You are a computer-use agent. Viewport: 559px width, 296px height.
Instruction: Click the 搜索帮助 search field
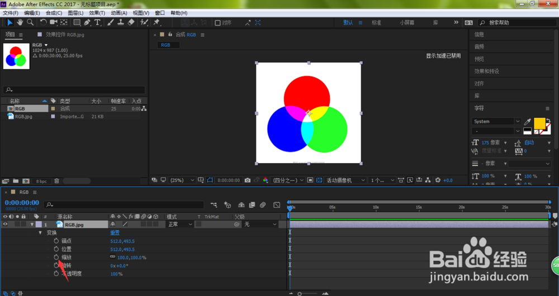tap(517, 22)
